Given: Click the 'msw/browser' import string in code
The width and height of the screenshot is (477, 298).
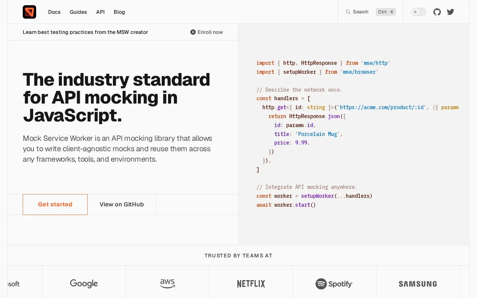Looking at the screenshot, I should (x=359, y=72).
